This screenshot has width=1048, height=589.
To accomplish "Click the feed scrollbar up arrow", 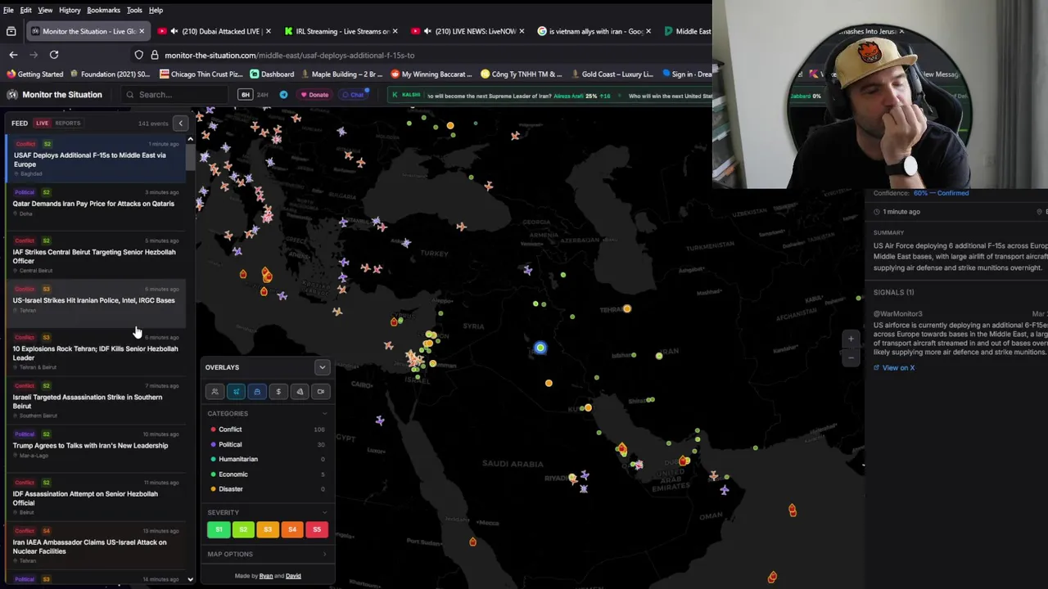I will pyautogui.click(x=190, y=139).
